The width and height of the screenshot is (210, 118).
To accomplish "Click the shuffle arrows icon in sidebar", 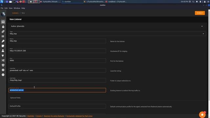I will tap(3, 60).
